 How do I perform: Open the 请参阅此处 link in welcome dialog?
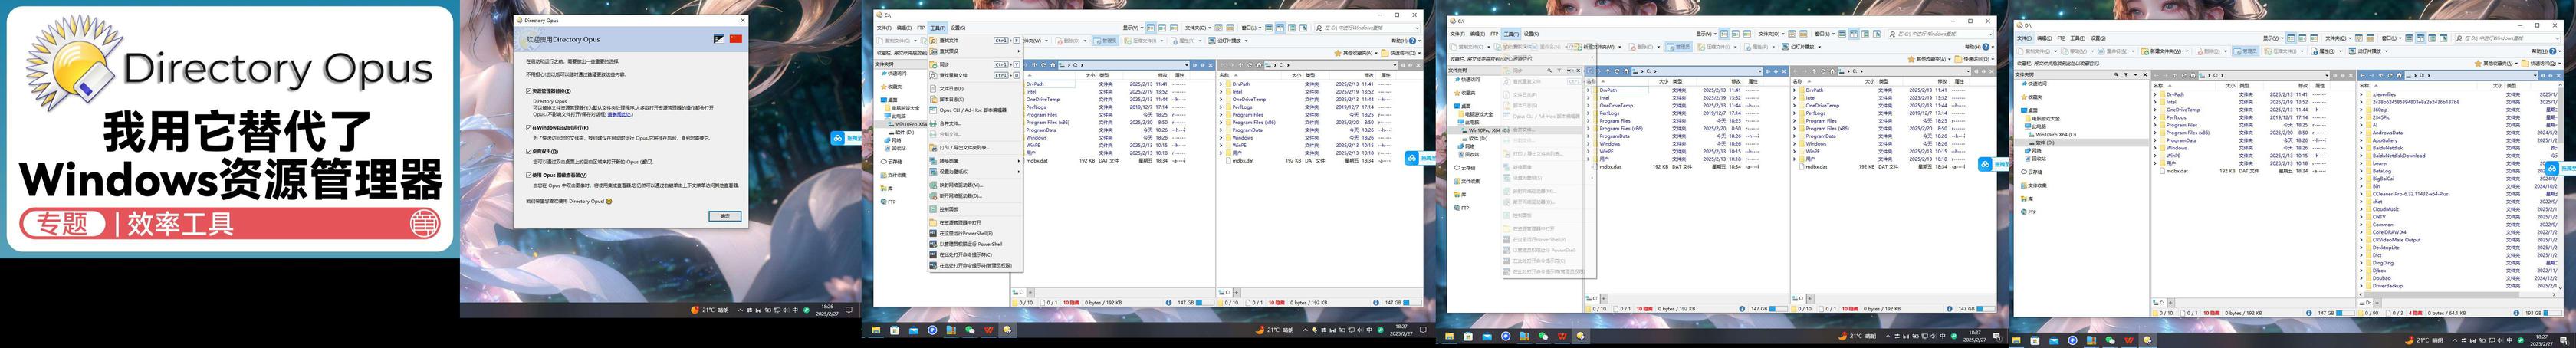click(x=620, y=115)
